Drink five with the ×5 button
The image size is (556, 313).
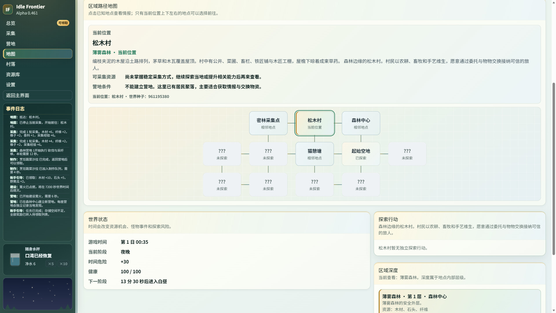click(51, 264)
